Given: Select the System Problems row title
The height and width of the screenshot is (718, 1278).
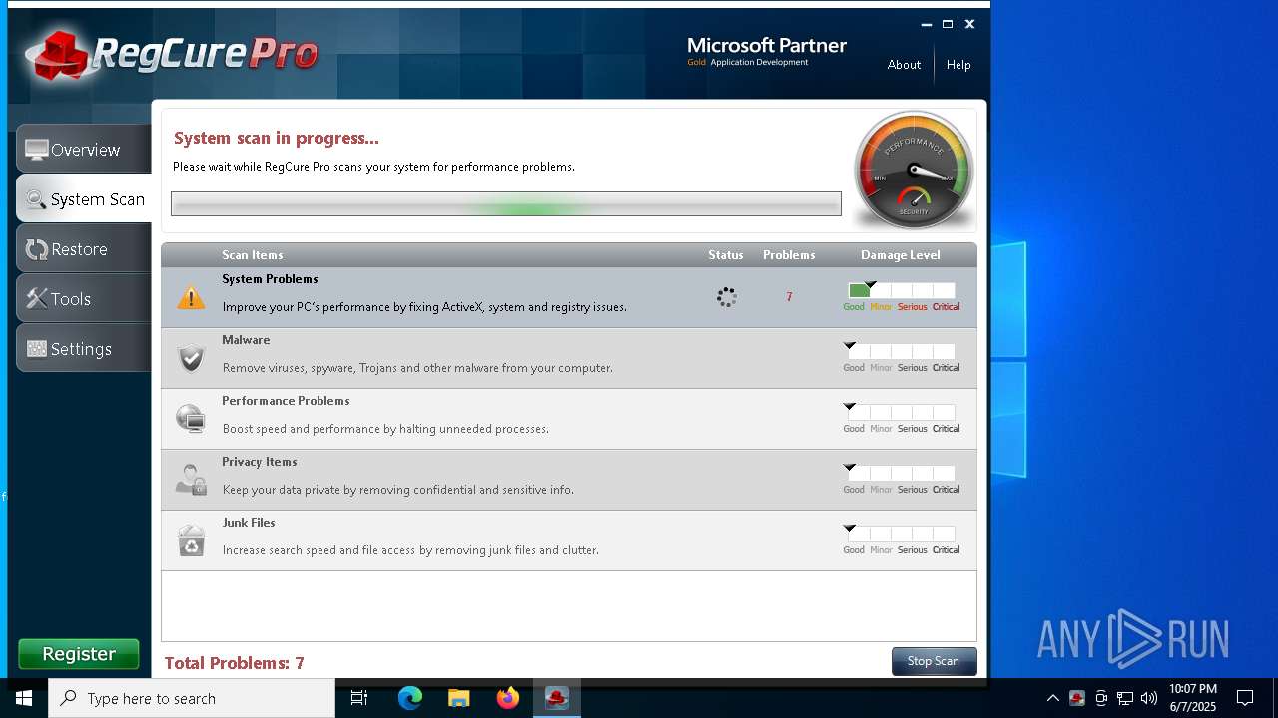Looking at the screenshot, I should (270, 279).
